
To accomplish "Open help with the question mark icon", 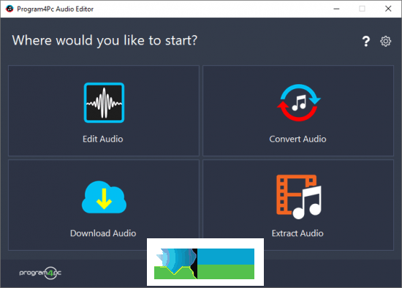I will coord(366,41).
